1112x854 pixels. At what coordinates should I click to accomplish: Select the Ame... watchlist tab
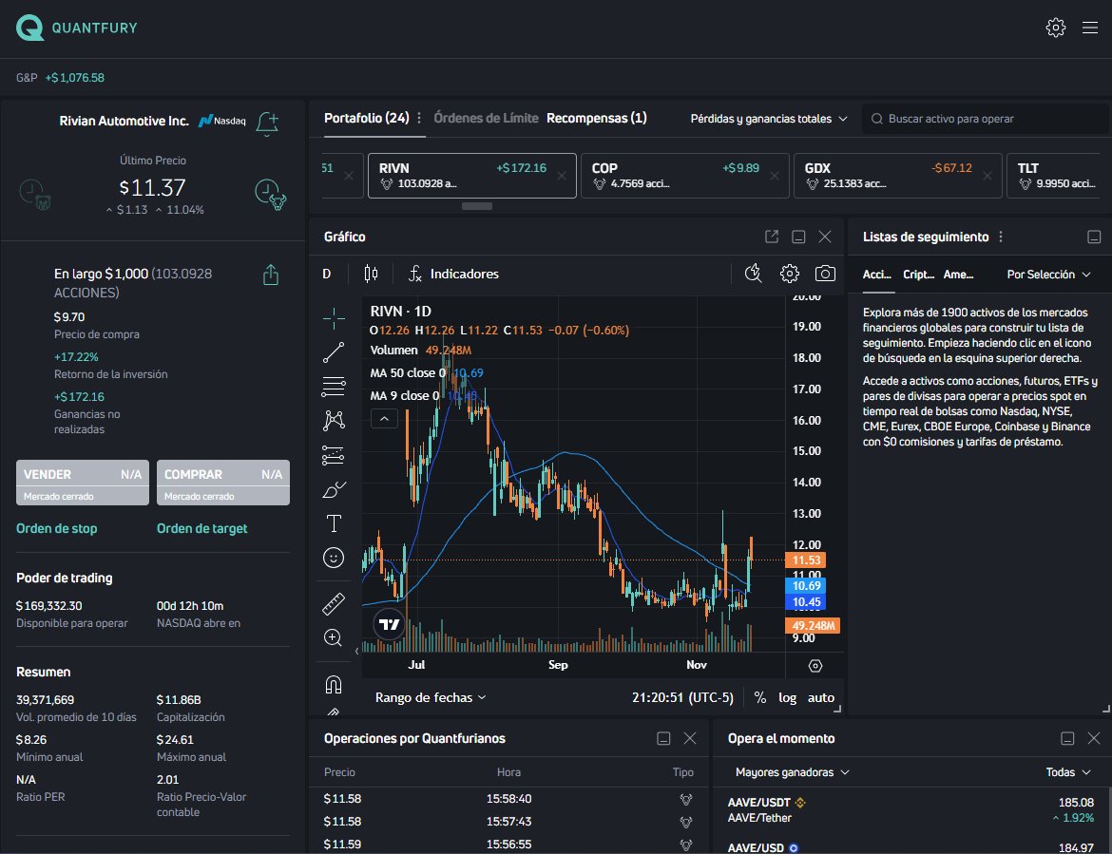958,275
